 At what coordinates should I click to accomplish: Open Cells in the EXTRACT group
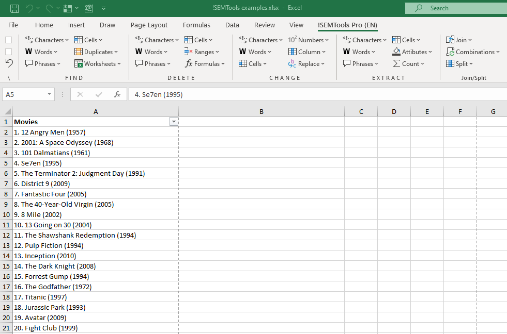pos(406,40)
